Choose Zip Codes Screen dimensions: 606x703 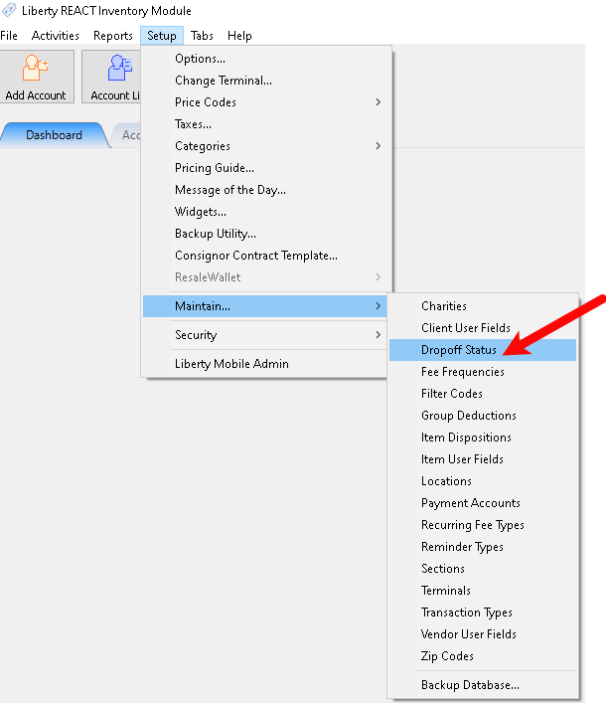tap(483, 656)
